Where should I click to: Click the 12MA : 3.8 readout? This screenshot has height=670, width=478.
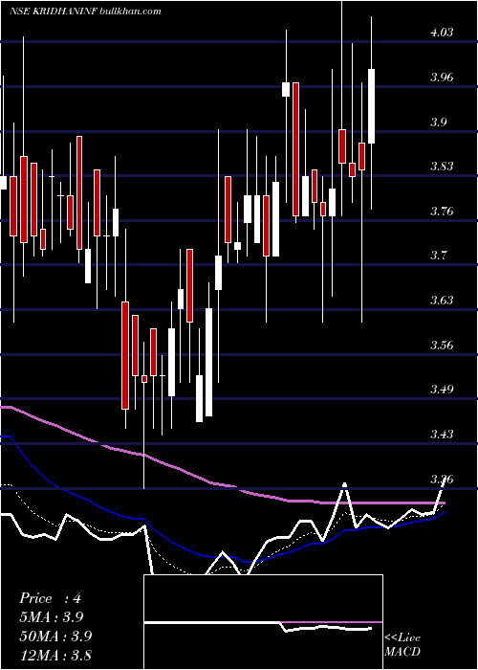(55, 655)
